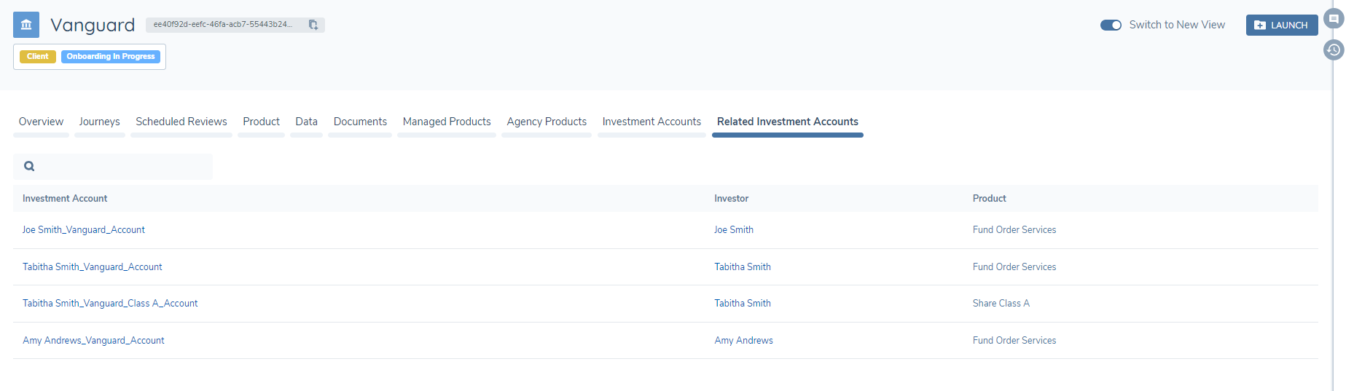Open Tabitha Smith_Vanguard_Class A_Account link
The width and height of the screenshot is (1346, 391).
coord(110,303)
